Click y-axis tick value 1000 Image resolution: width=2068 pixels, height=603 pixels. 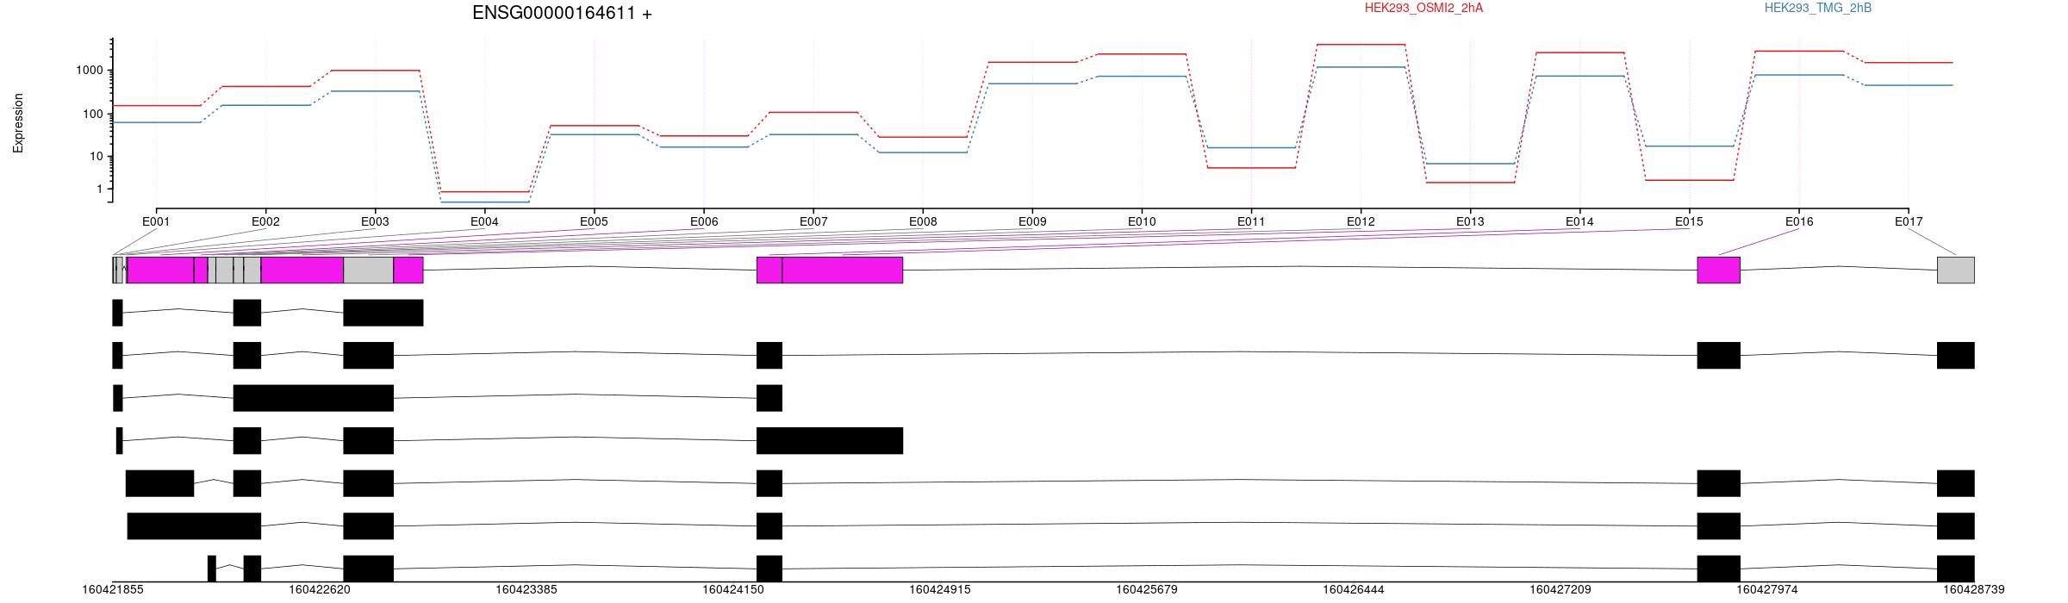(91, 71)
